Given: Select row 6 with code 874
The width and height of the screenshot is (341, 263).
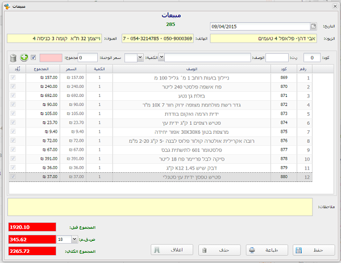Looking at the screenshot, I should pyautogui.click(x=160, y=123).
